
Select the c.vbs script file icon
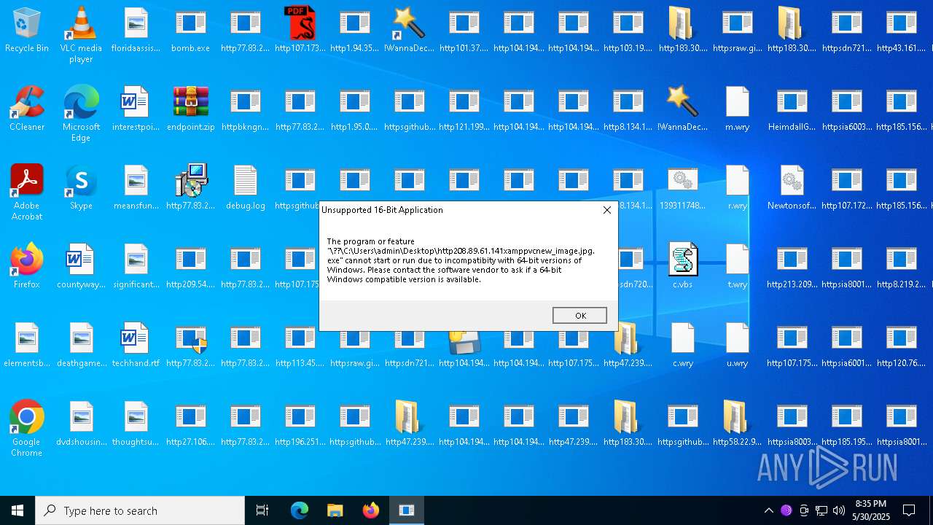(x=683, y=266)
